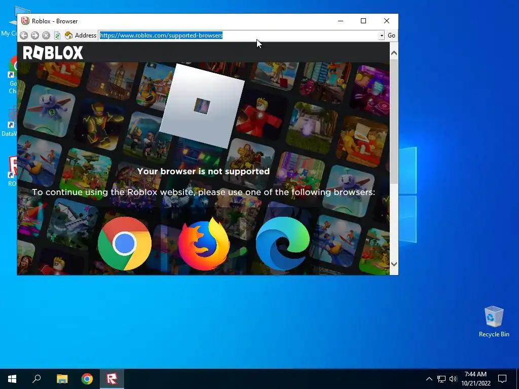Open the network icon in system tray
The height and width of the screenshot is (389, 519).
point(441,379)
